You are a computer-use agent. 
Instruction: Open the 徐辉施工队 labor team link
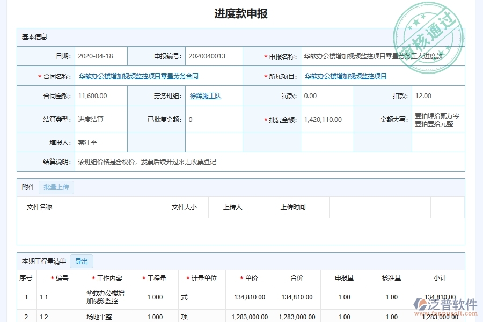tap(207, 95)
